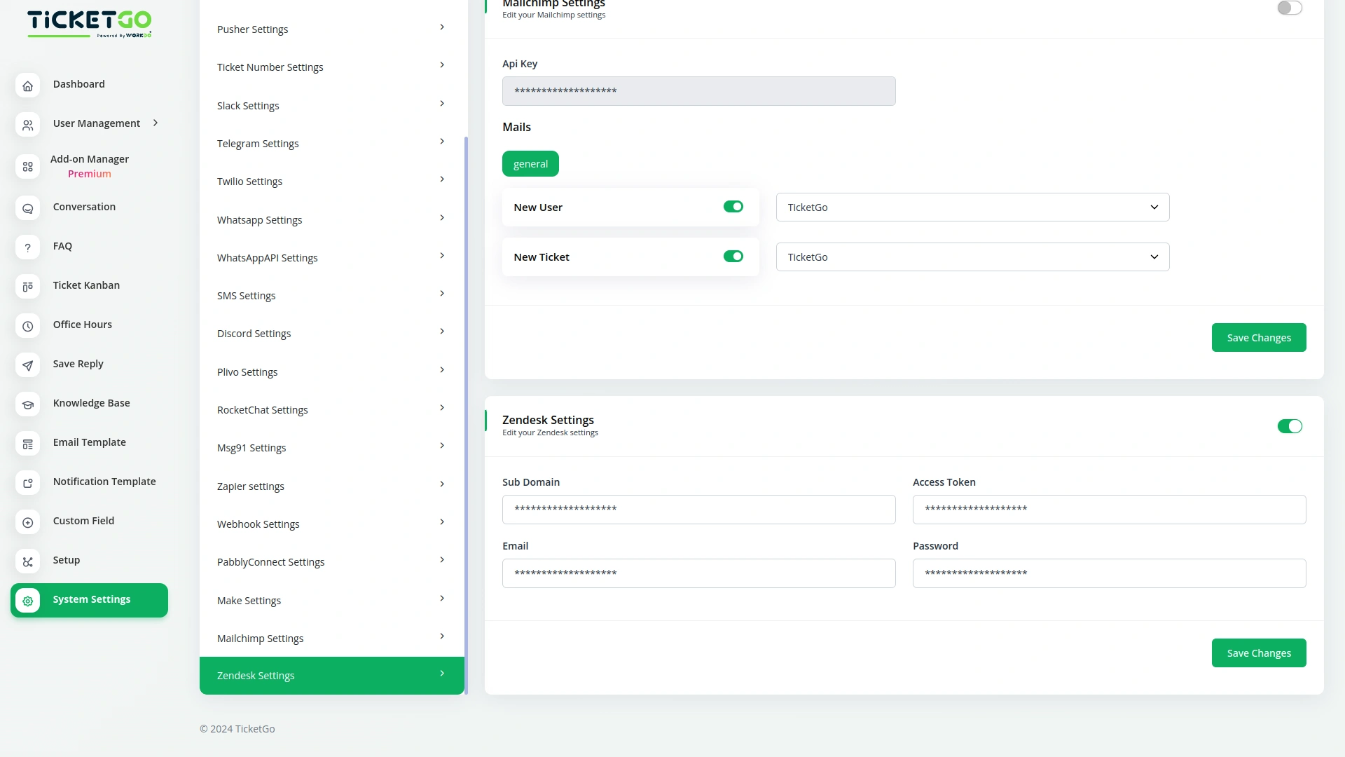Viewport: 1345px width, 757px height.
Task: Disable the Zendesk Settings toggle
Action: click(1290, 425)
